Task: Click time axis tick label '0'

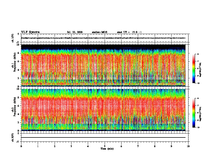Action: tap(21, 146)
